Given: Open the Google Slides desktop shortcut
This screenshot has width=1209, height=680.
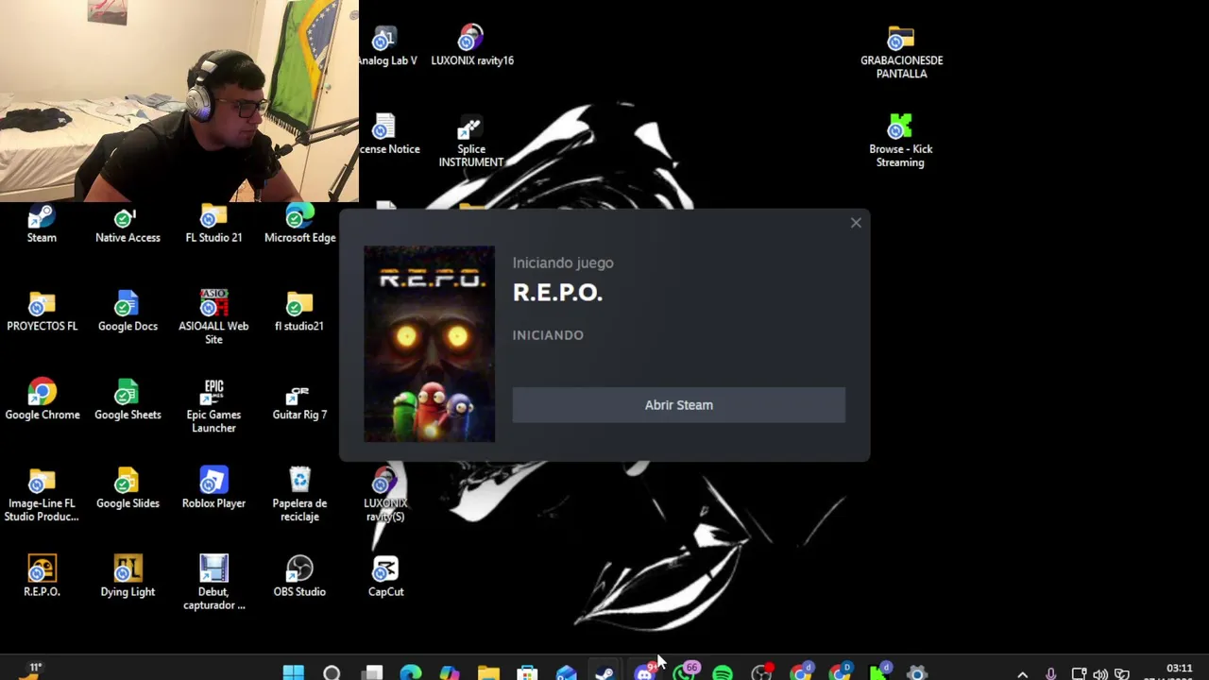Looking at the screenshot, I should pyautogui.click(x=128, y=490).
